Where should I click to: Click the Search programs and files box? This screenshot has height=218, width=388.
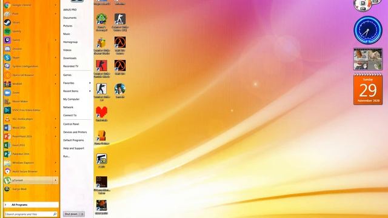31,214
